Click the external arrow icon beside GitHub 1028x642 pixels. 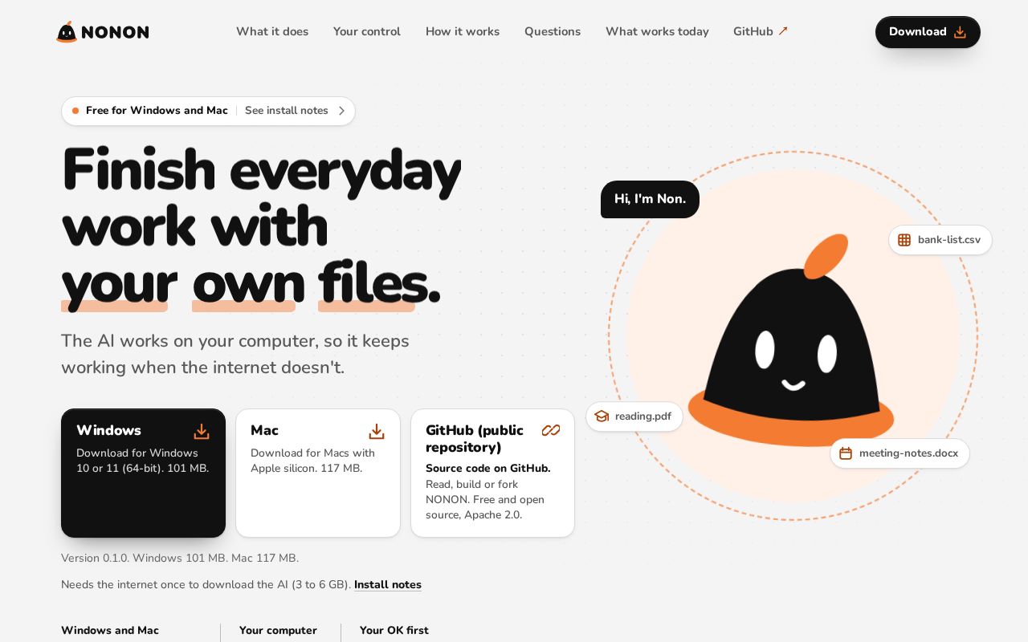tap(783, 31)
